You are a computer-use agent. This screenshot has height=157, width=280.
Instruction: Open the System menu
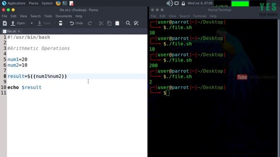pos(47,3)
